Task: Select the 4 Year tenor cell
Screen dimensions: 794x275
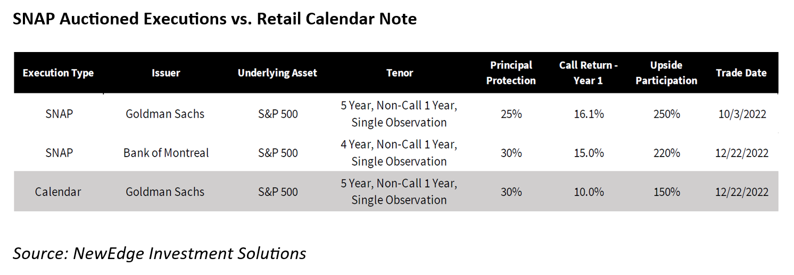Action: coord(399,153)
